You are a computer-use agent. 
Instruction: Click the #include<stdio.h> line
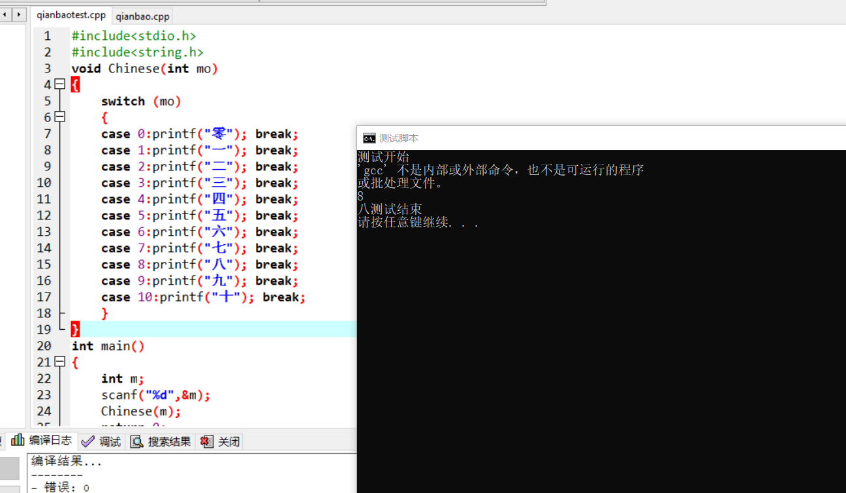pos(134,36)
